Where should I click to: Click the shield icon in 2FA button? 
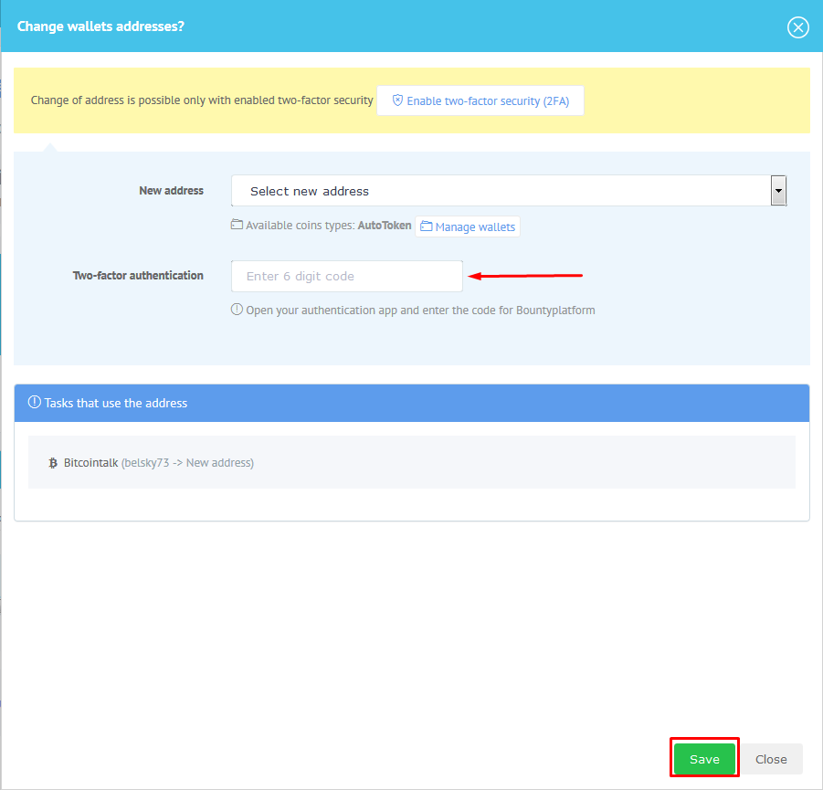coord(398,100)
